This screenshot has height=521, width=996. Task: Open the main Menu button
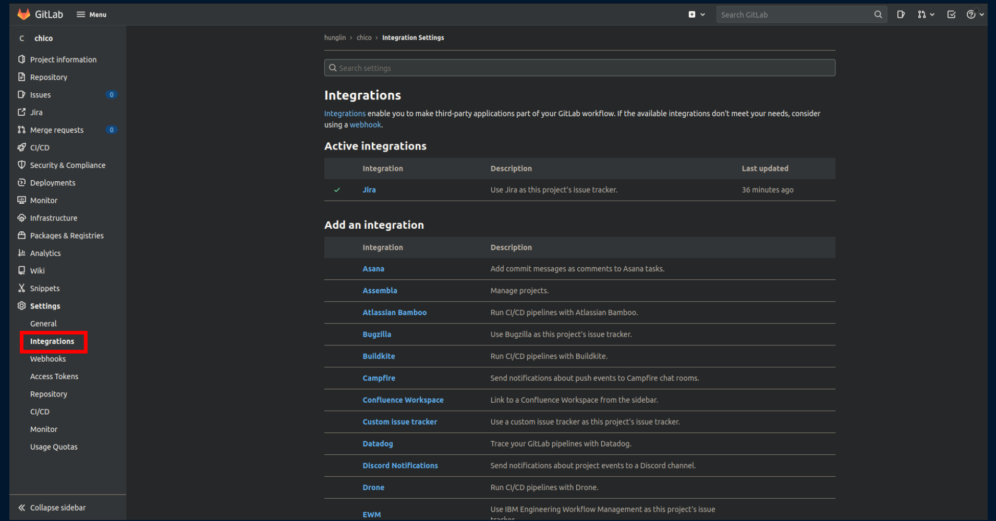tap(92, 15)
